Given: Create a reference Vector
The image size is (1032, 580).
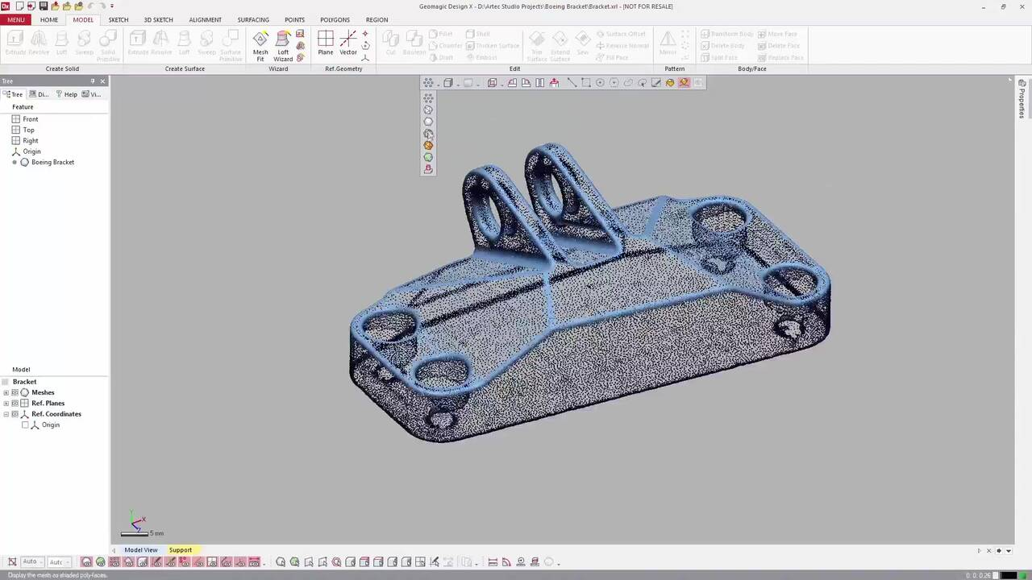Looking at the screenshot, I should pyautogui.click(x=348, y=43).
